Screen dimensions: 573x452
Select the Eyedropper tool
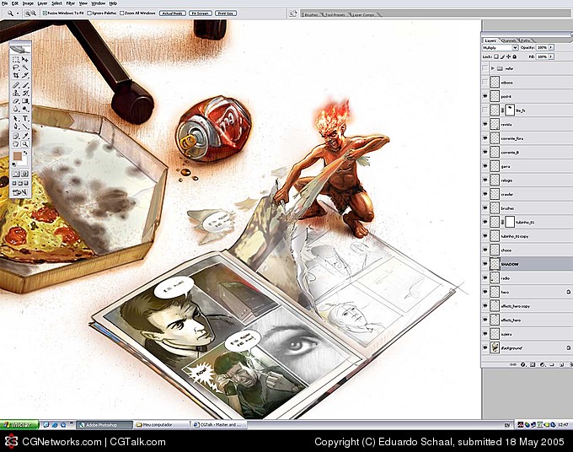click(x=25, y=136)
